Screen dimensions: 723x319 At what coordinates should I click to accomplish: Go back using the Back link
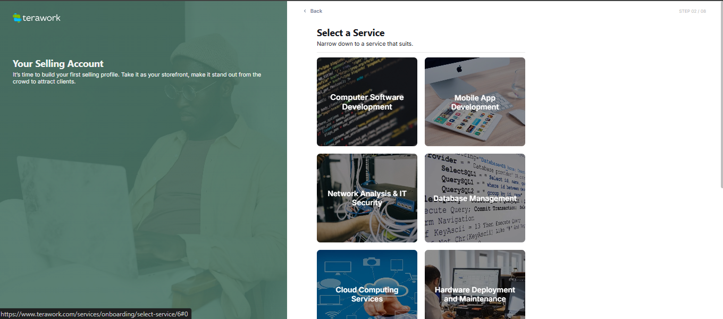click(x=313, y=11)
